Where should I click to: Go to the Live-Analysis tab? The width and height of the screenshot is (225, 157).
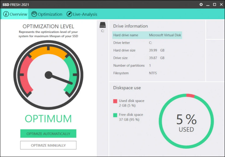(82, 14)
